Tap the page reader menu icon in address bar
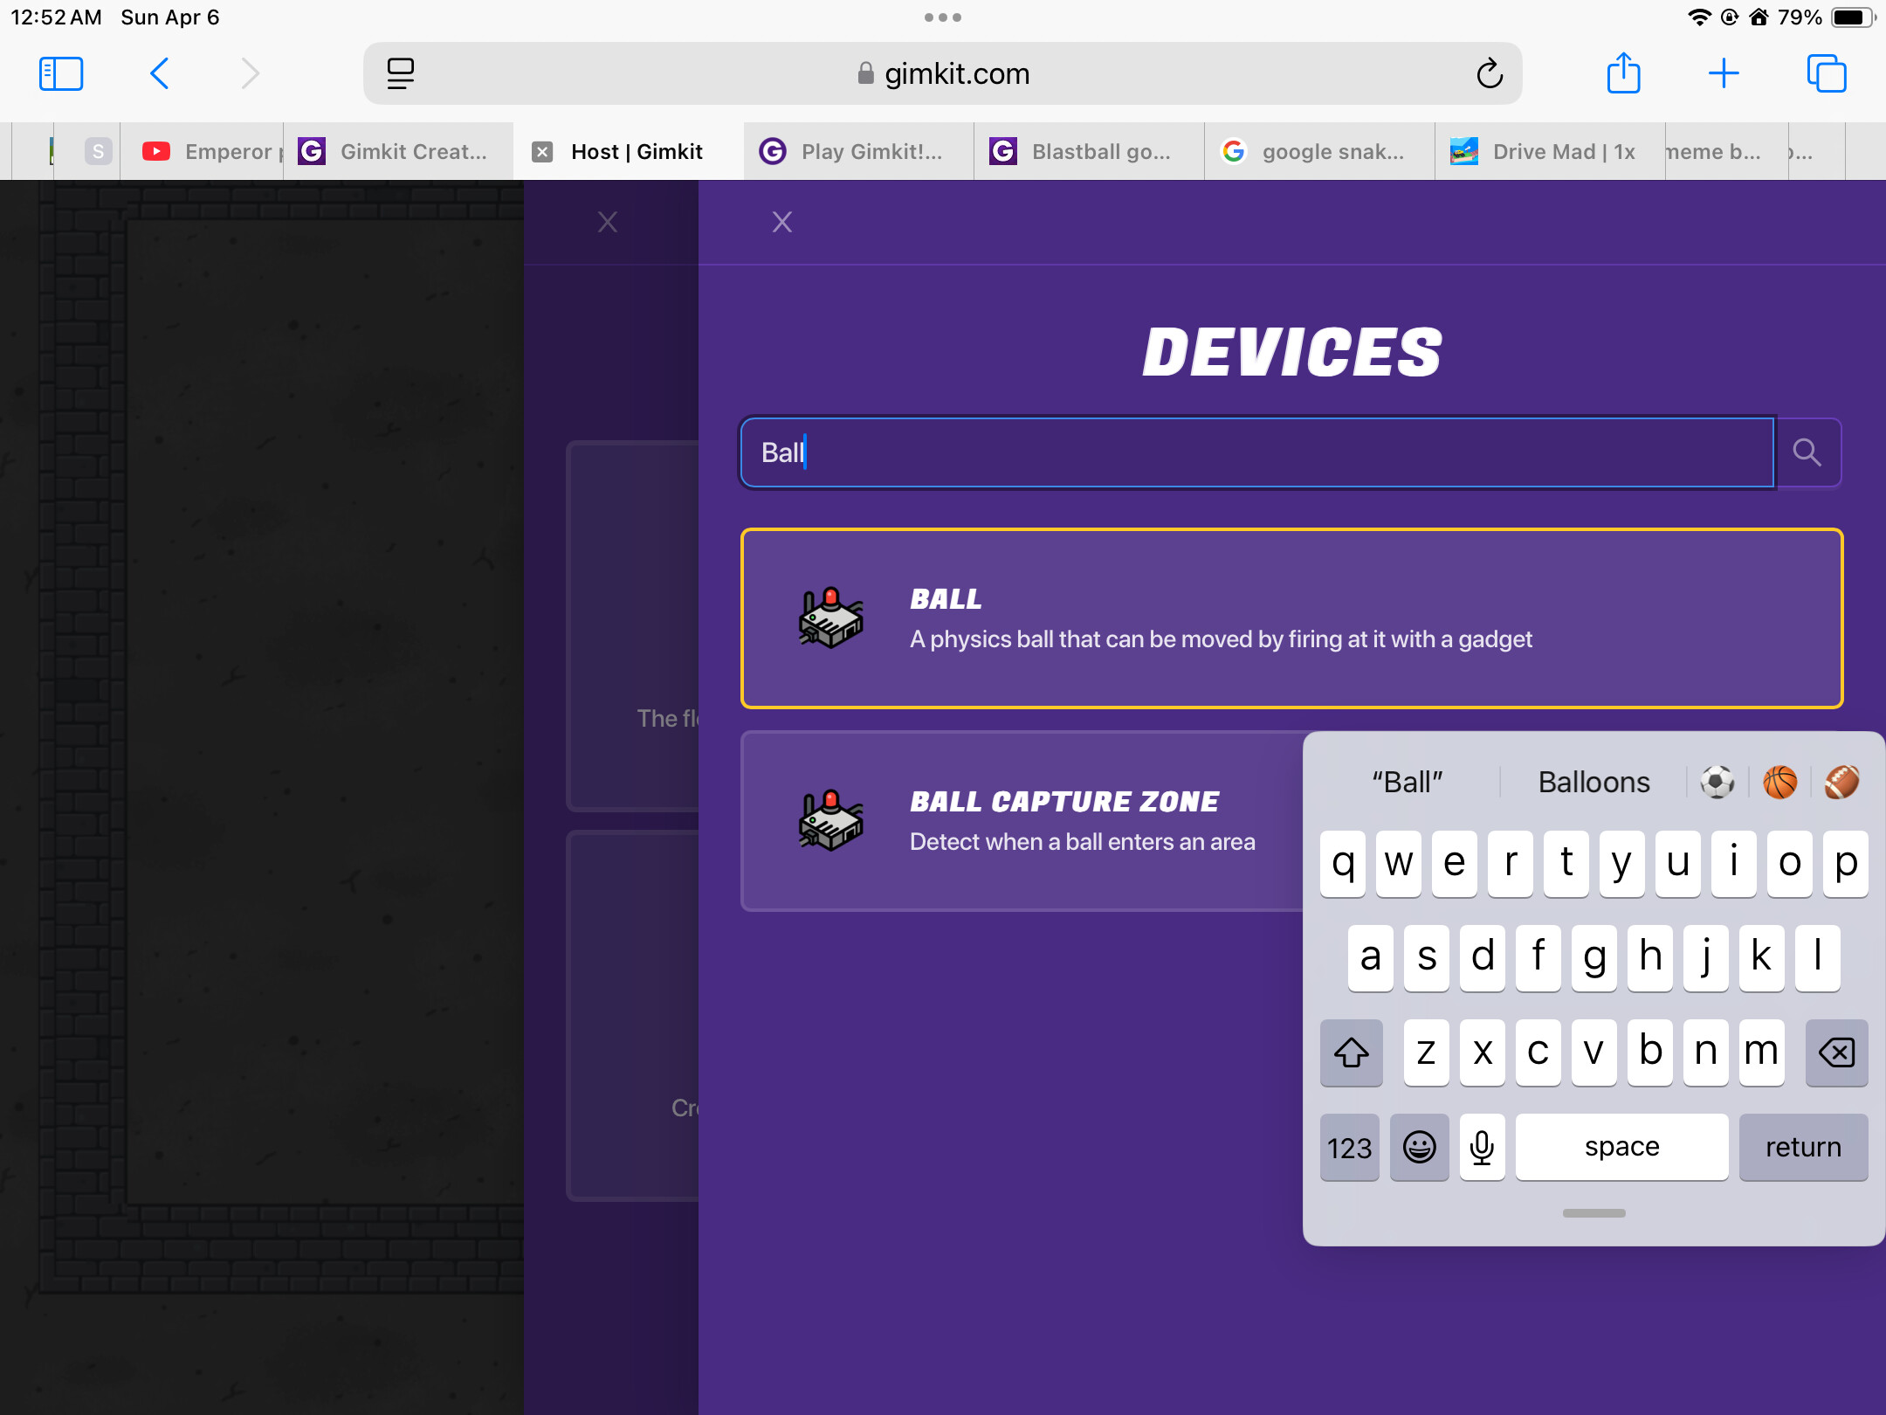 (x=400, y=73)
